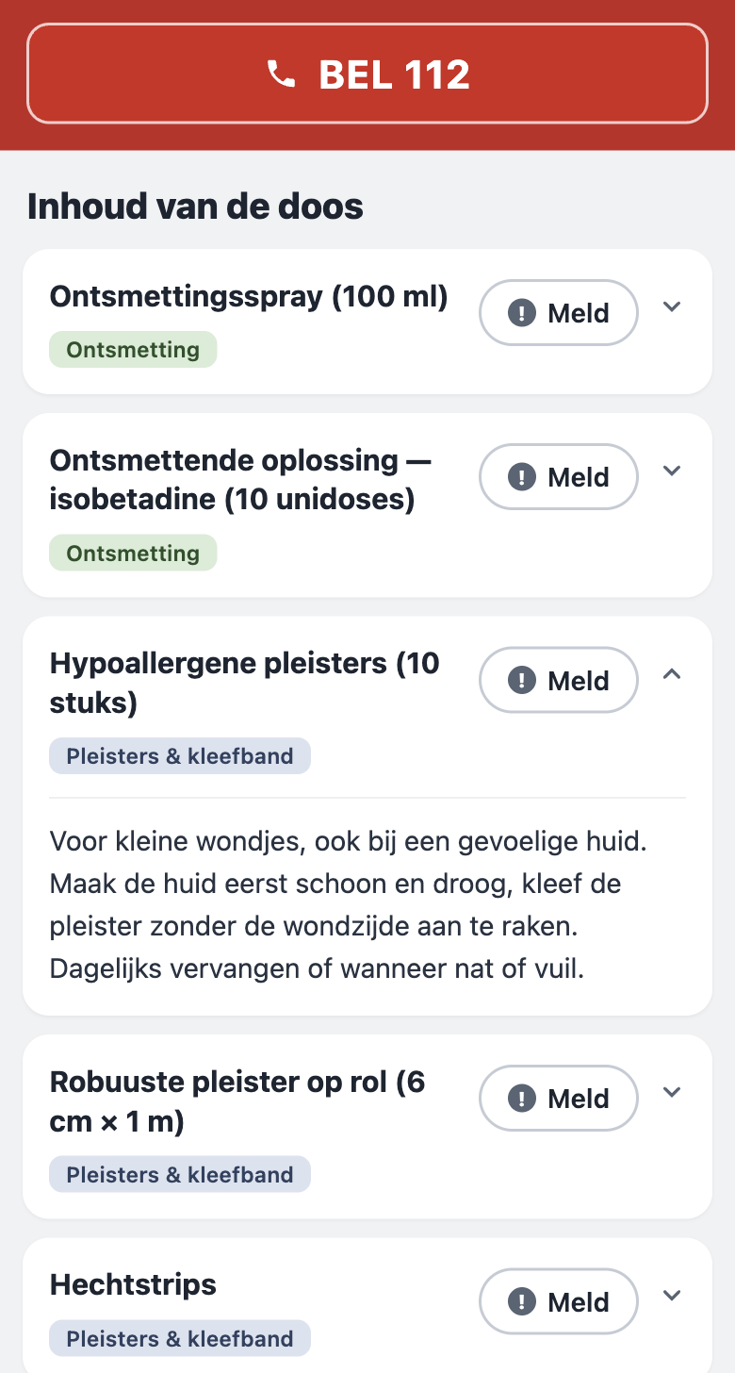Expand the Ontsmettingsspray item details
735x1373 pixels.
click(x=671, y=306)
